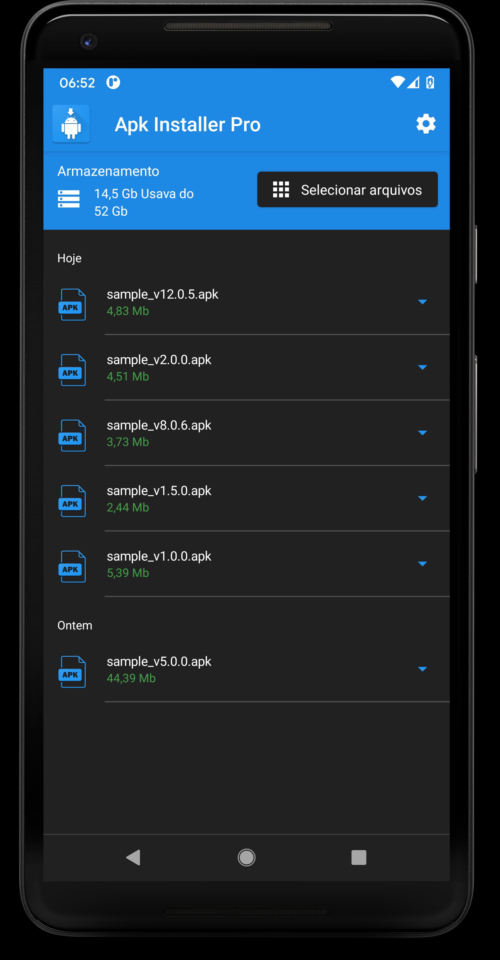The image size is (500, 960).
Task: Select the sample_v8.0.6.apk file name
Action: click(x=159, y=426)
